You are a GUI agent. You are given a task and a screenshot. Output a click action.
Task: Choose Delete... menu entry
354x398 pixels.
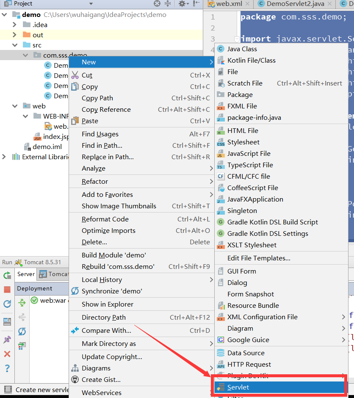tap(142, 242)
